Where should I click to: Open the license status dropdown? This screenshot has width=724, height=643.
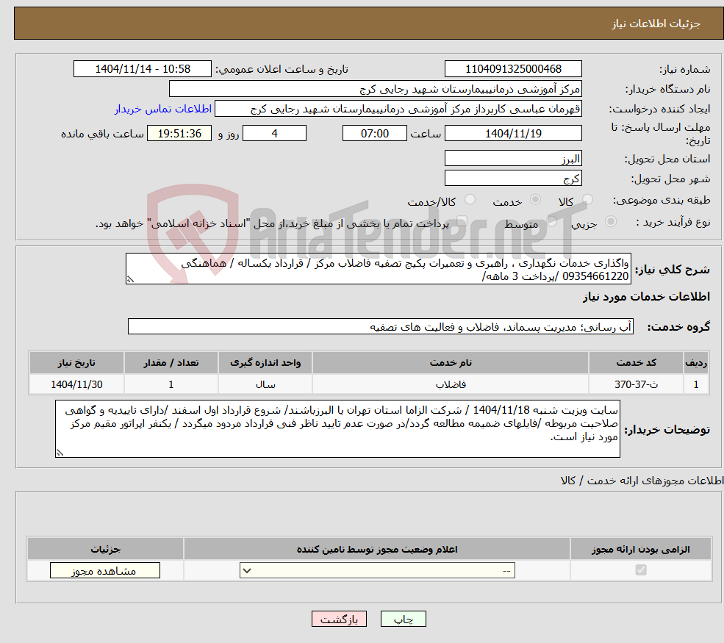(377, 570)
